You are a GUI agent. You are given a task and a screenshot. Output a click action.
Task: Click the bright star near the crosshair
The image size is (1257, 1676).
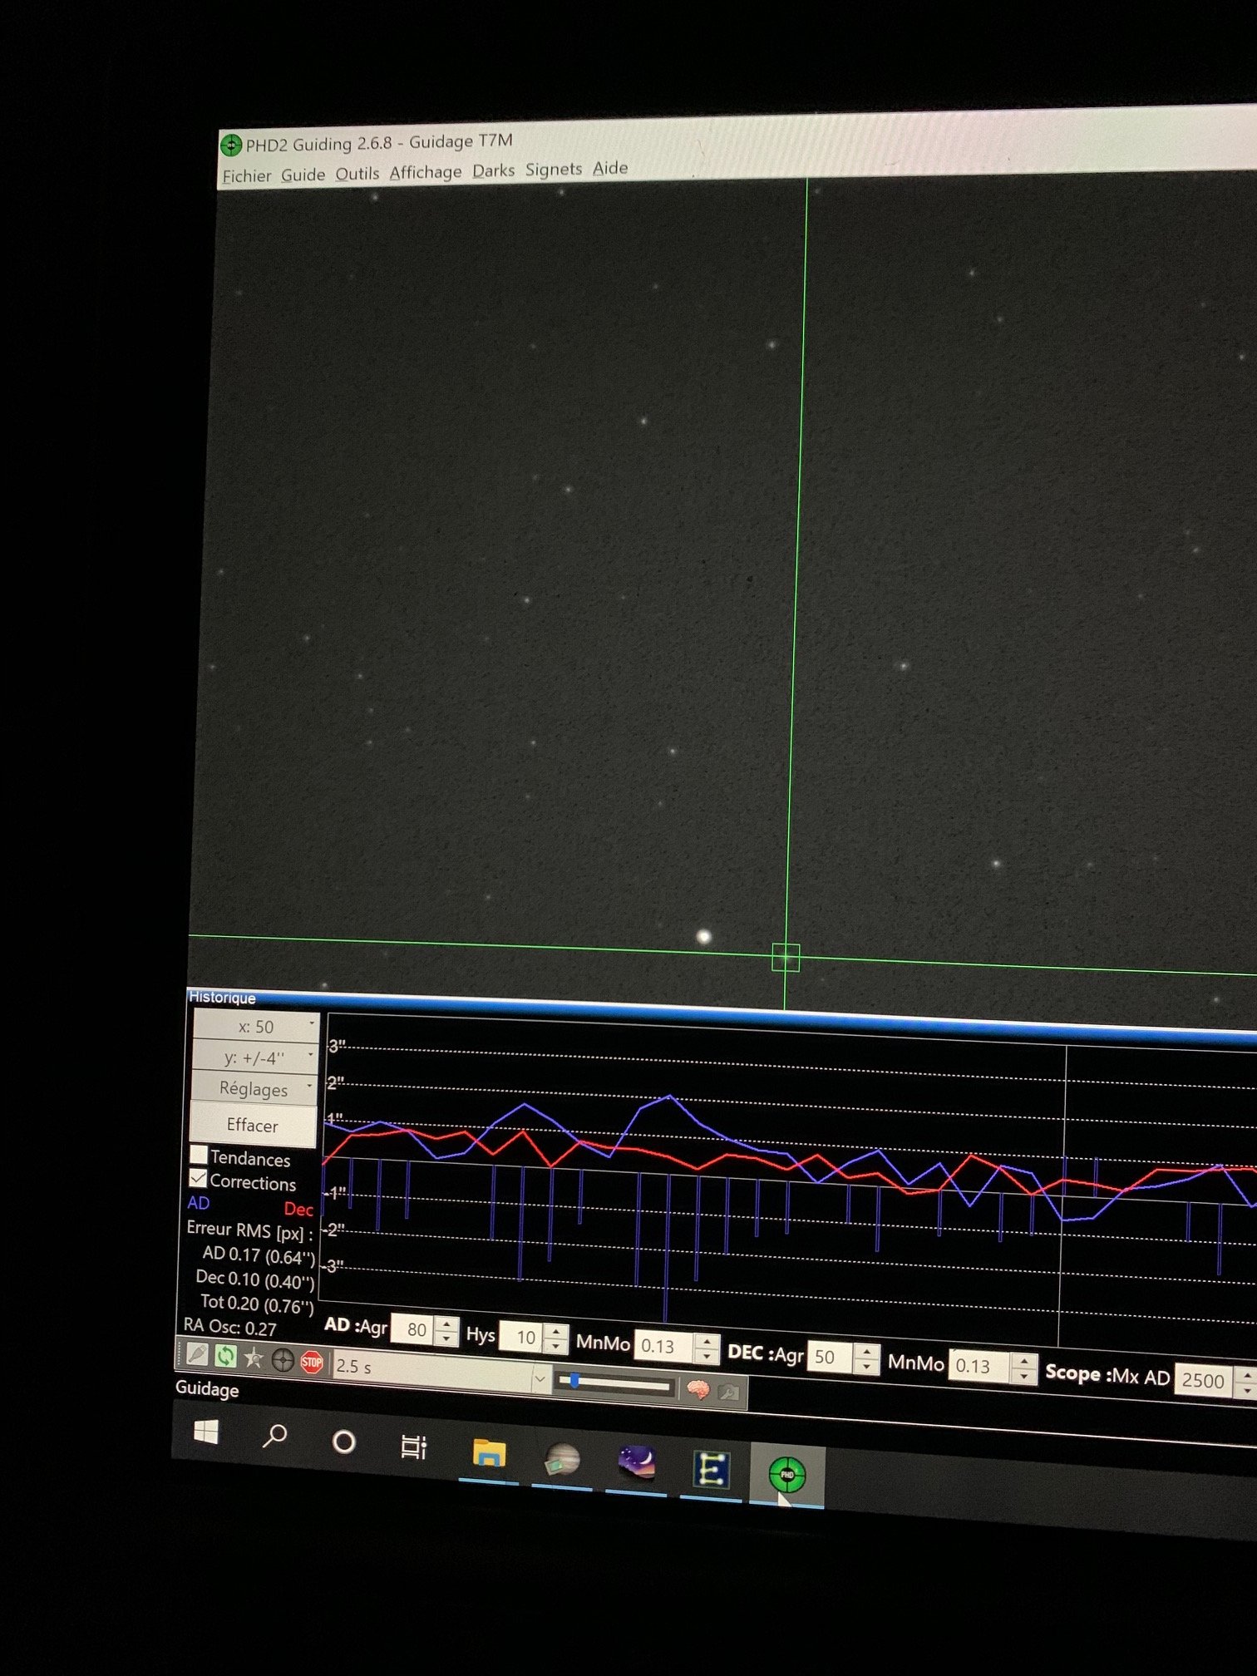pos(703,937)
